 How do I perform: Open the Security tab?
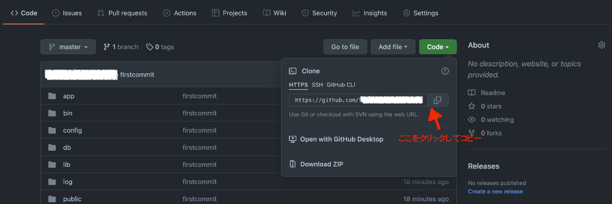click(x=319, y=13)
